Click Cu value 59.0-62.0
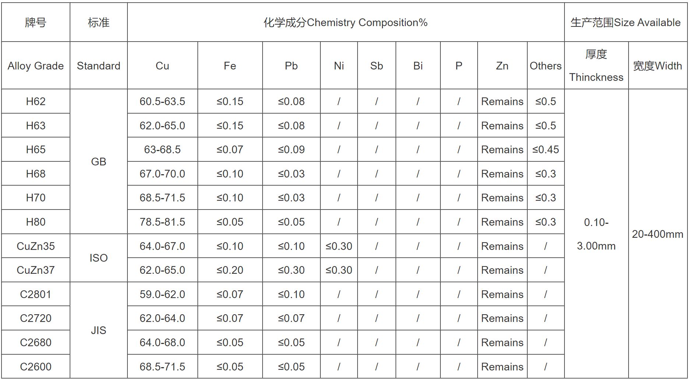 (162, 294)
